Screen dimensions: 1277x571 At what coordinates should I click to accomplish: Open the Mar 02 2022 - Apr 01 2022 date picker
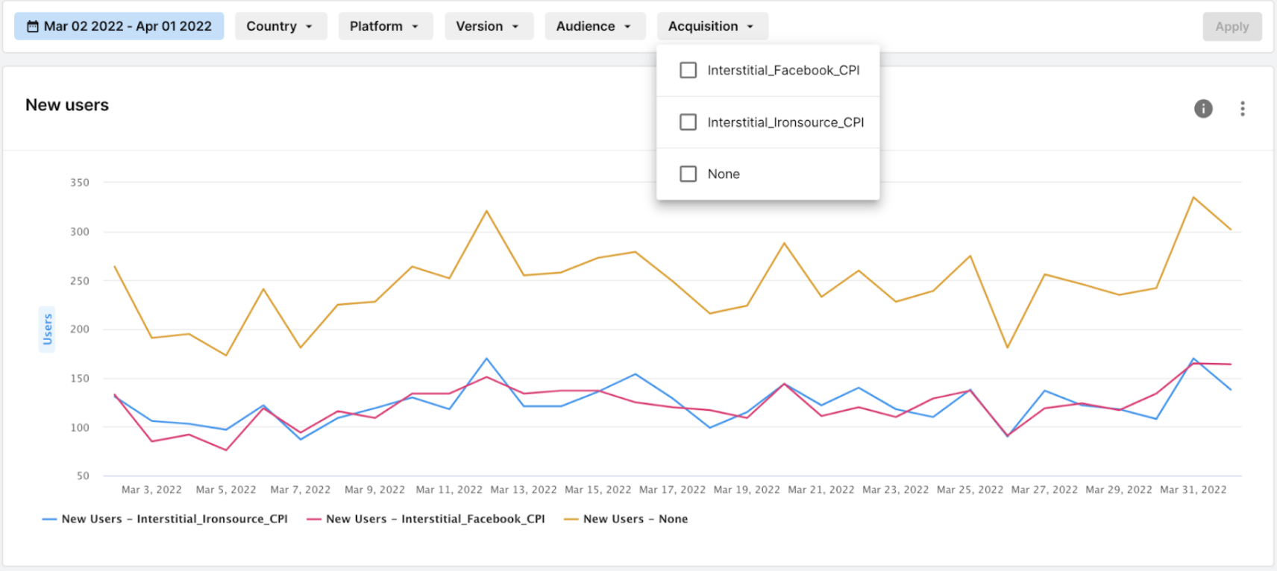tap(128, 27)
